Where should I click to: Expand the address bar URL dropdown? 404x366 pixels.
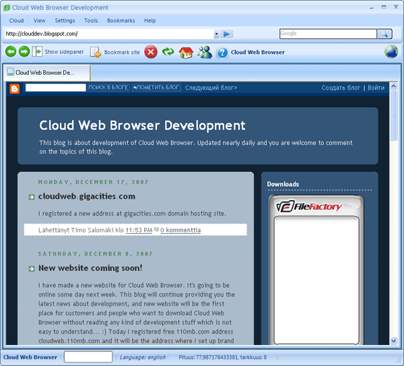pyautogui.click(x=216, y=34)
